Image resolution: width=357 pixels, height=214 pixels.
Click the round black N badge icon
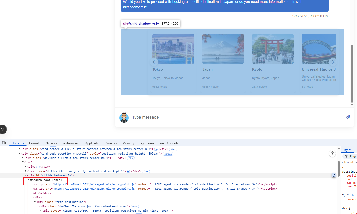[2, 129]
